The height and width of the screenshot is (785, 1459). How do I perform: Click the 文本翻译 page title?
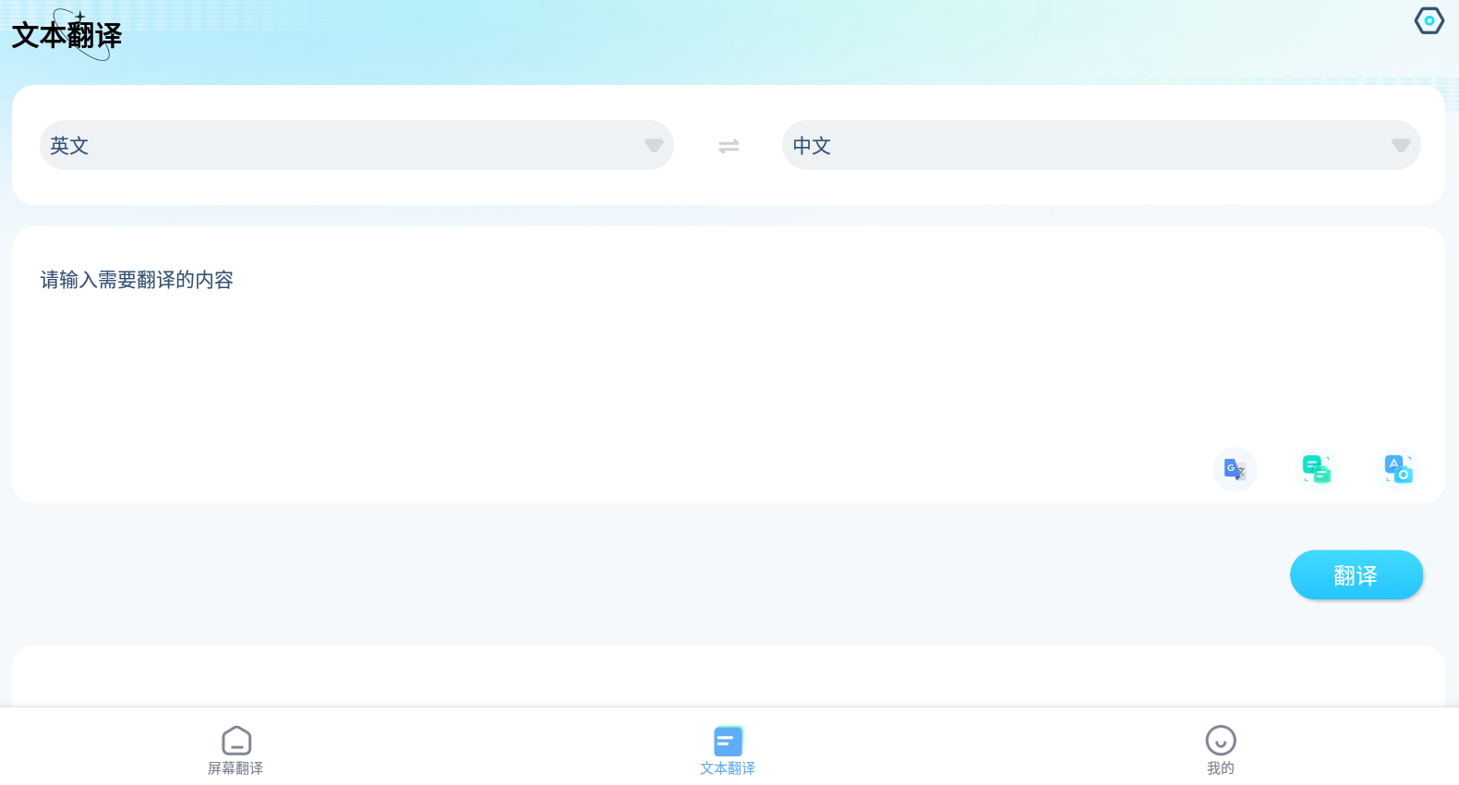66,36
